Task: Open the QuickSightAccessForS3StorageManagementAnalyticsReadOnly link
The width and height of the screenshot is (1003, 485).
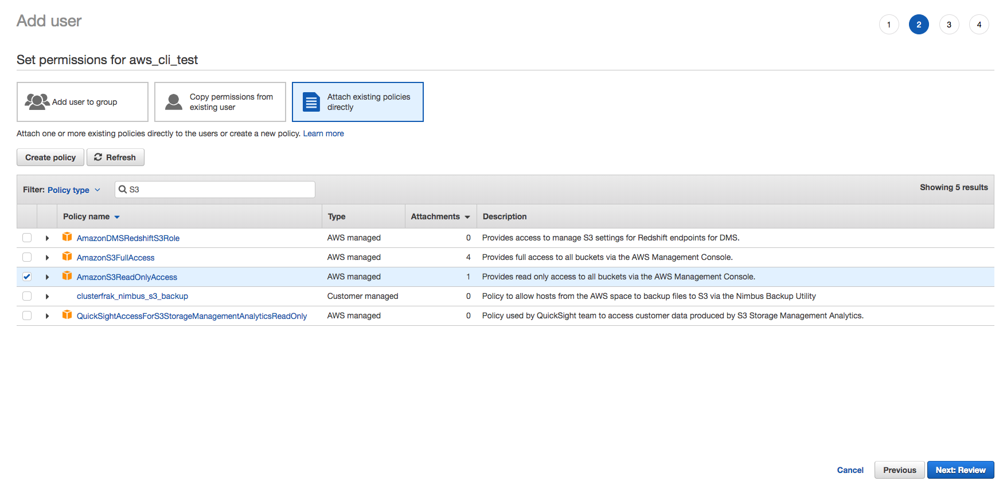Action: (192, 316)
